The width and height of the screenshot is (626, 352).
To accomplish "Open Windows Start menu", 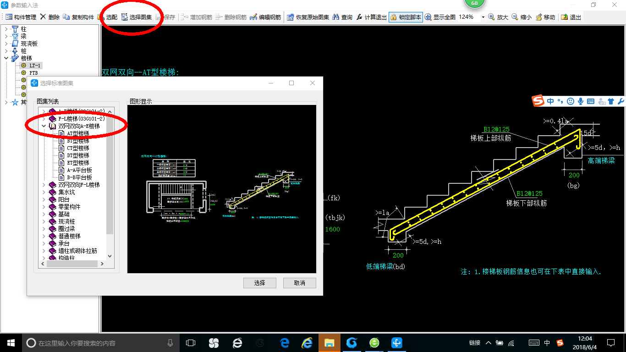I will point(11,342).
